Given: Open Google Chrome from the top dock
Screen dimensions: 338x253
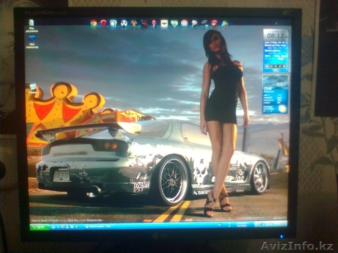Looking at the screenshot, I should point(94,23).
